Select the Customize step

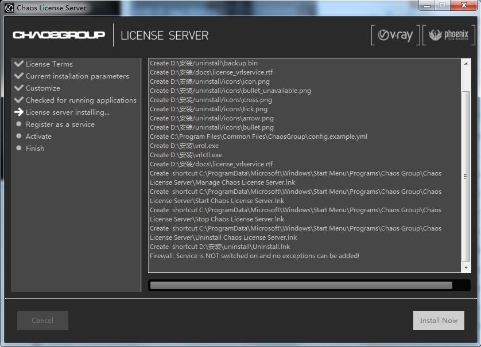pyautogui.click(x=43, y=88)
